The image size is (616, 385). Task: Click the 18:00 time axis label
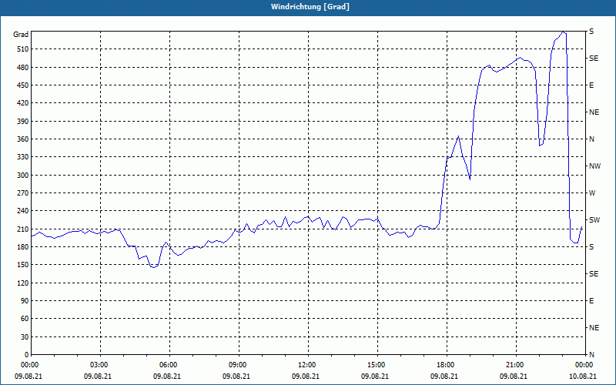click(447, 364)
